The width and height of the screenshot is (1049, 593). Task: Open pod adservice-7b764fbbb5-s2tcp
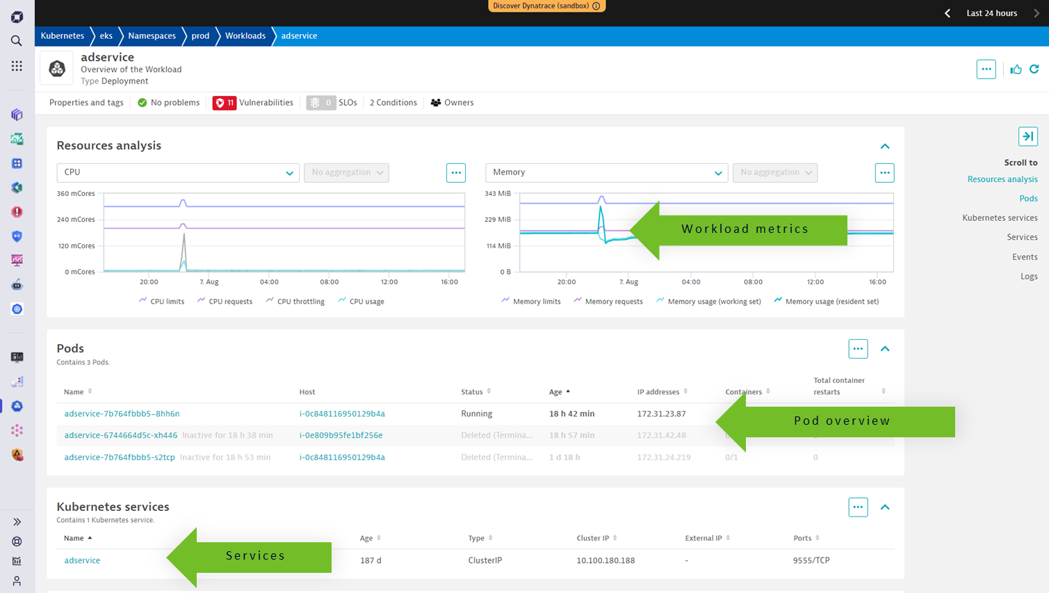pos(120,457)
